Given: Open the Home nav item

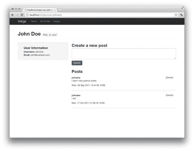Looking at the screenshot, I should [x=34, y=21].
